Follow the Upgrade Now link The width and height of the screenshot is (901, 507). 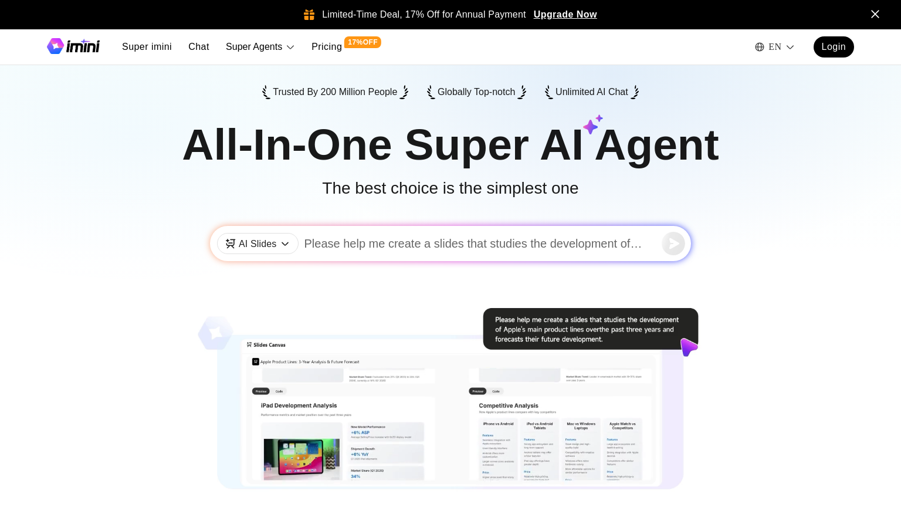tap(565, 15)
